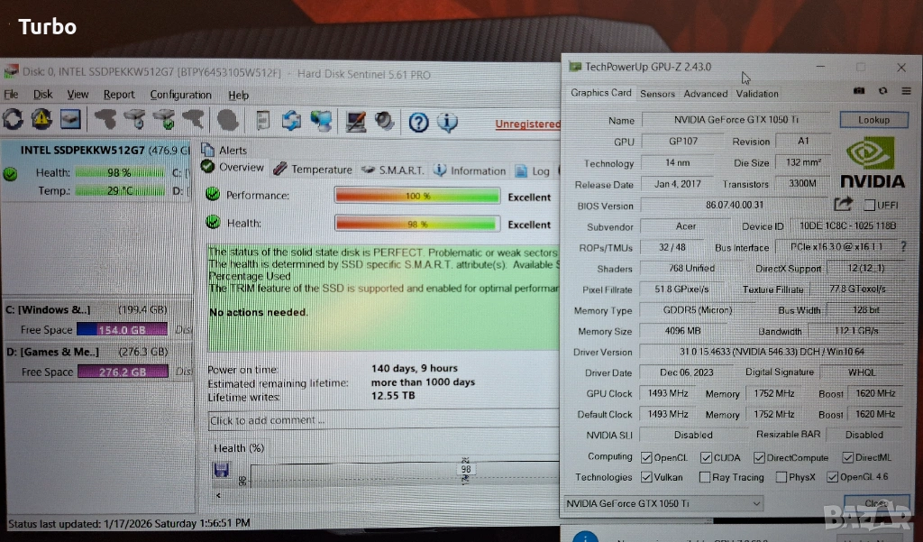Open the GPU-Z hamburger menu icon

click(x=904, y=92)
